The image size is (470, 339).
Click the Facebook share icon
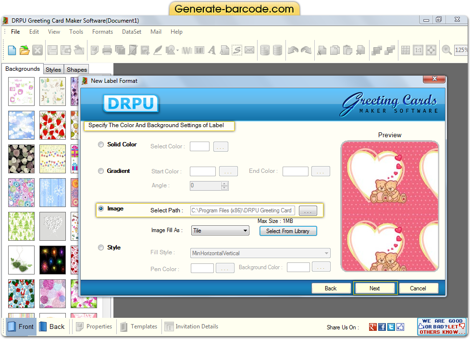coord(382,327)
